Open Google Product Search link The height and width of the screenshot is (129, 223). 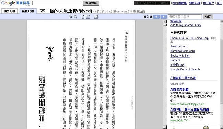pos(185,69)
